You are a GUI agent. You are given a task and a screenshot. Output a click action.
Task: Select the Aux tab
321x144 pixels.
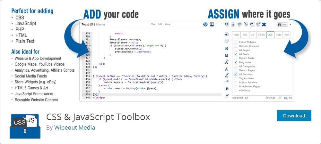(270, 35)
